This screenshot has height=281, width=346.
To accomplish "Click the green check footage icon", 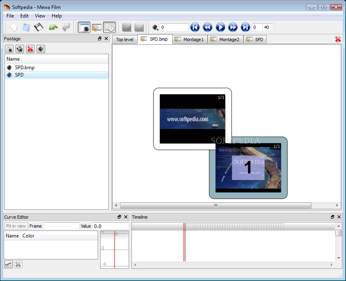I will pos(41,49).
